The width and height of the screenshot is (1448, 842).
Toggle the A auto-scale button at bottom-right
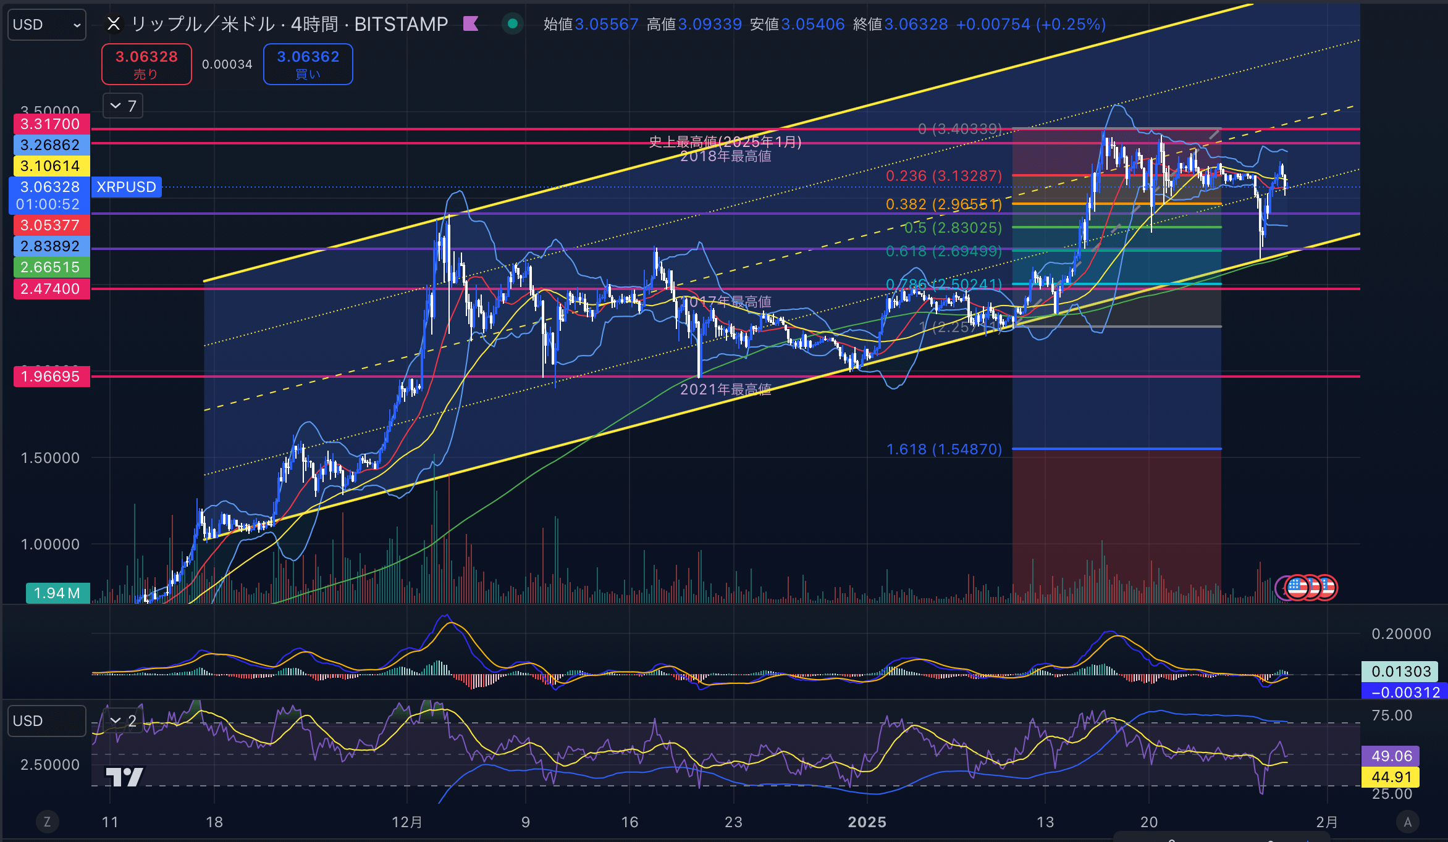pos(1408,822)
